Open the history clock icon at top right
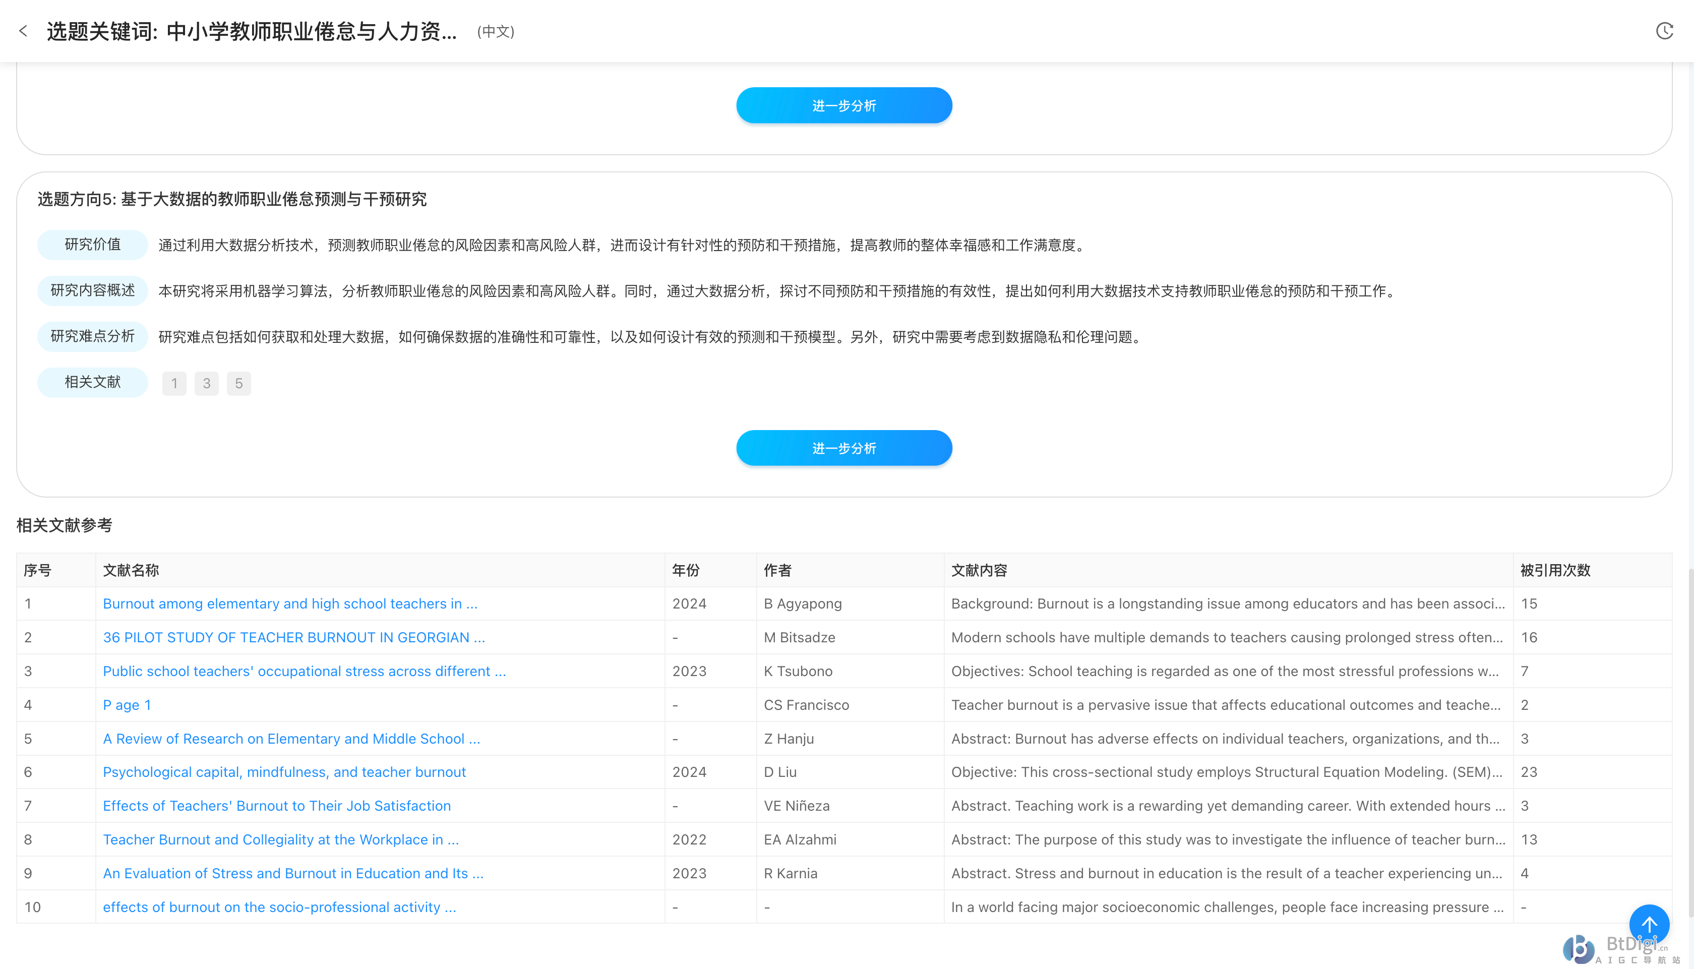This screenshot has height=969, width=1694. tap(1664, 31)
